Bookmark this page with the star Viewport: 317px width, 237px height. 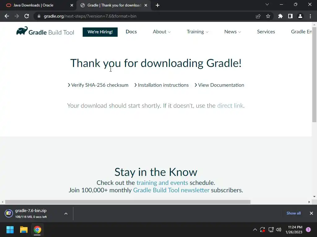[x=268, y=16]
